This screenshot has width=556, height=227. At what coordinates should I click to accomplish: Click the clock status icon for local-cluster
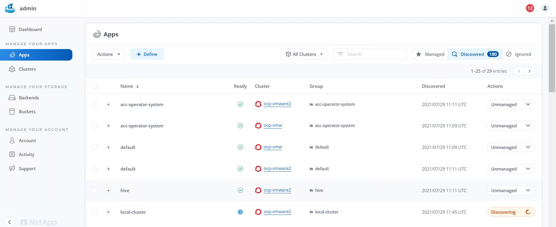pos(240,212)
